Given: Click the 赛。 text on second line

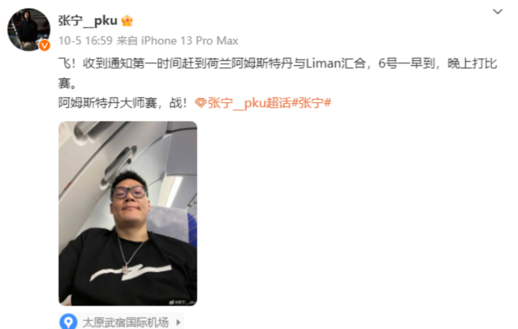Looking at the screenshot, I should click(x=67, y=83).
